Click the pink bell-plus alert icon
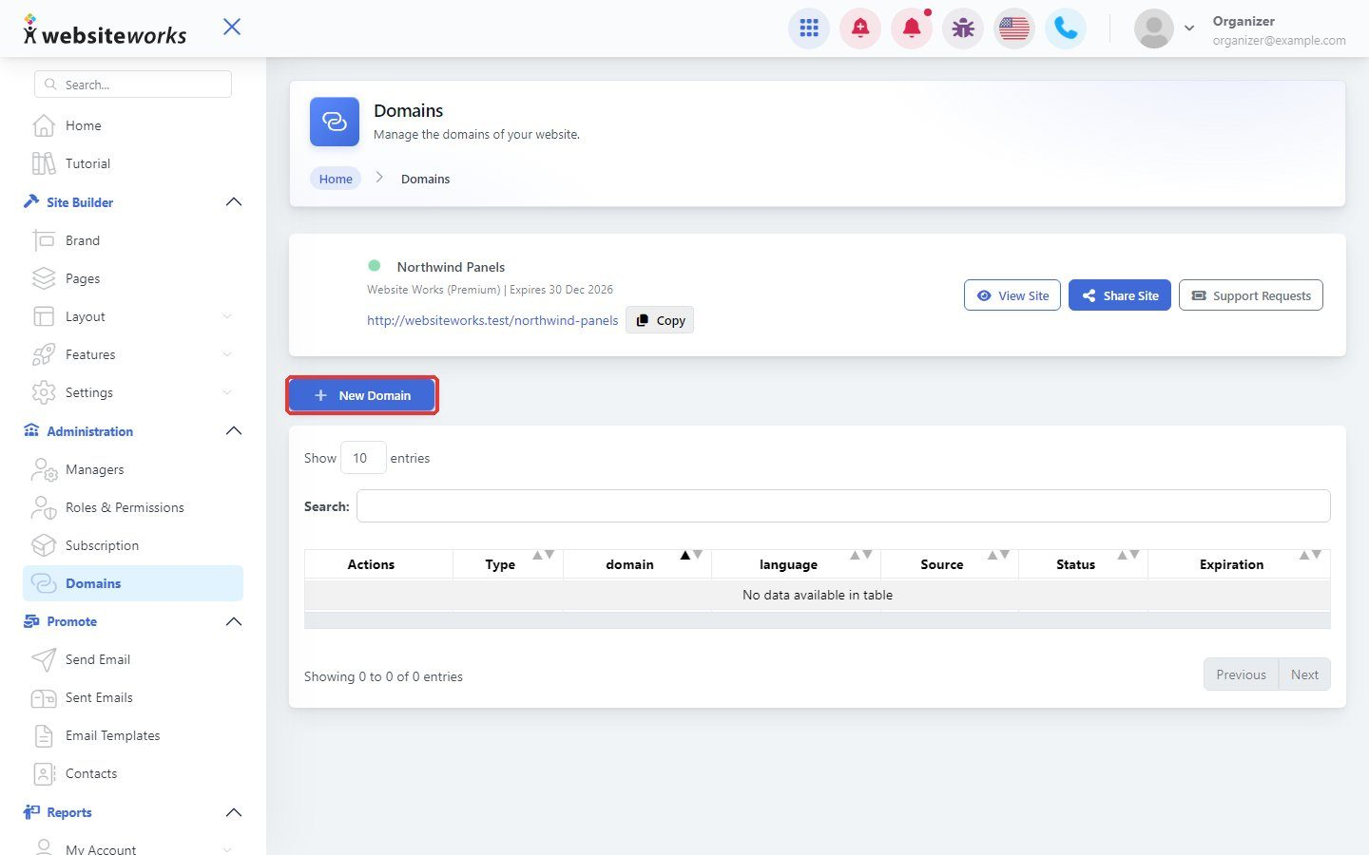The width and height of the screenshot is (1369, 855). [860, 28]
